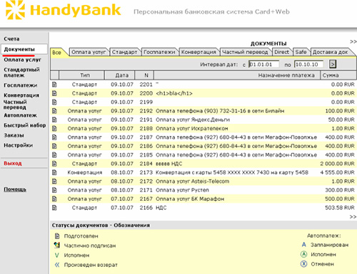357x274 pixels.
Task: Sort by the Тип column header
Action: (81, 75)
